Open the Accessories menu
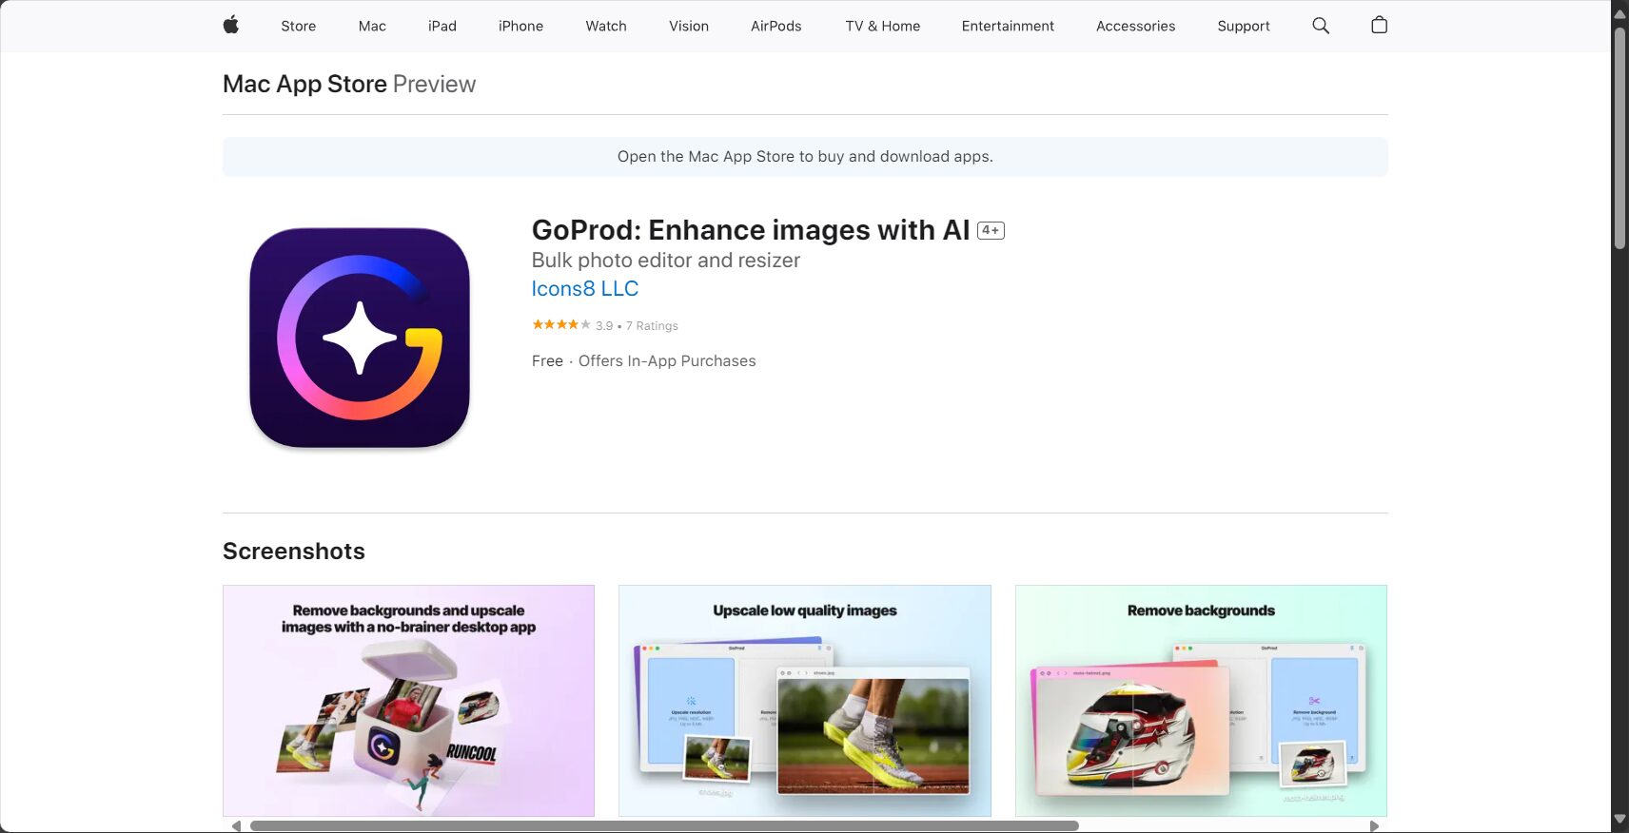The width and height of the screenshot is (1629, 833). coord(1135,26)
